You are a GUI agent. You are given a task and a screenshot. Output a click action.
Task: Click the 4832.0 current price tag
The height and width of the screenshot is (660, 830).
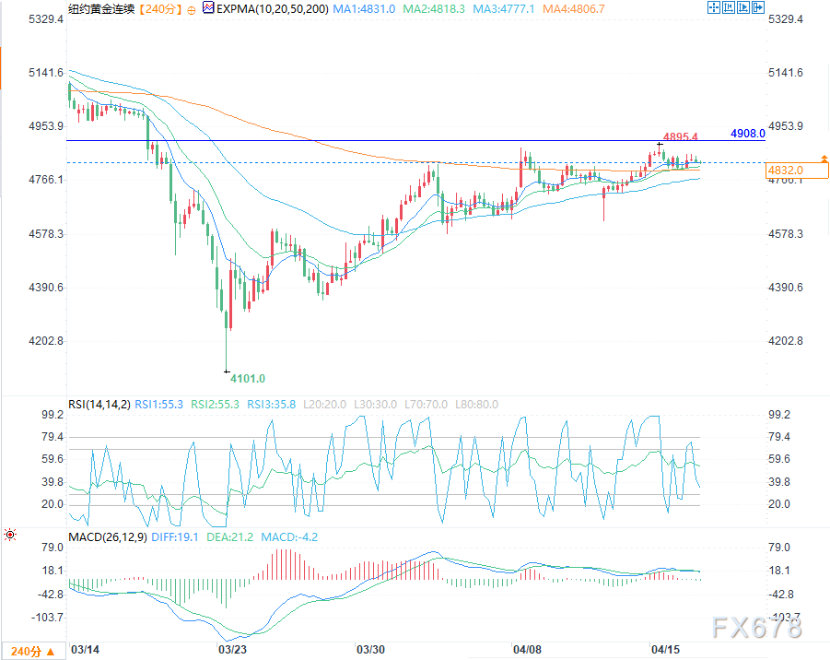click(x=786, y=170)
